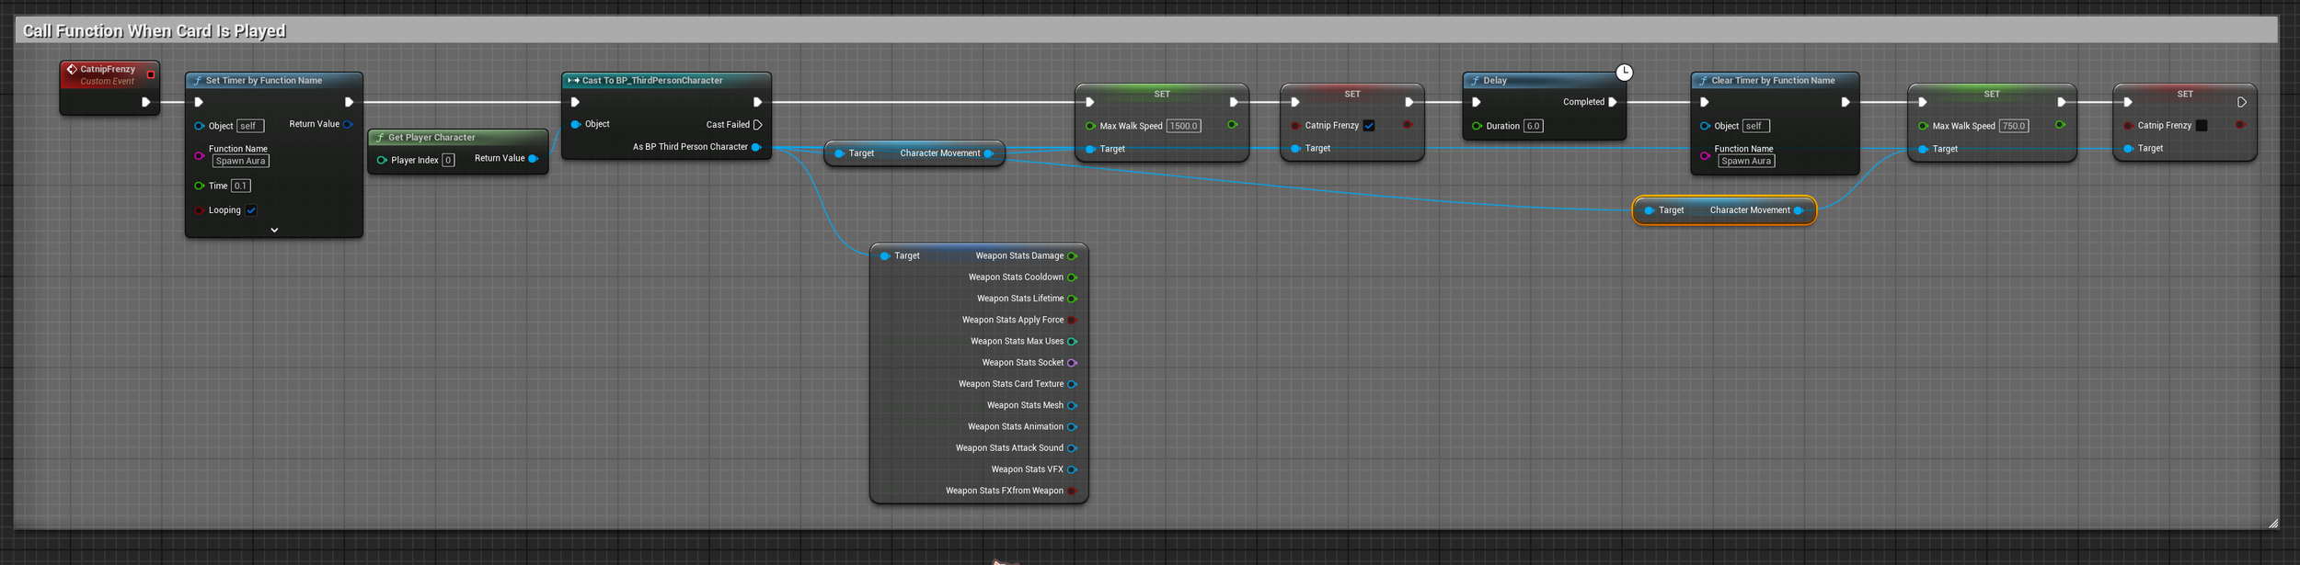Click the Weapon Stats FXfrom Weapon output pin
Viewport: 2300px width, 565px height.
click(x=1072, y=491)
